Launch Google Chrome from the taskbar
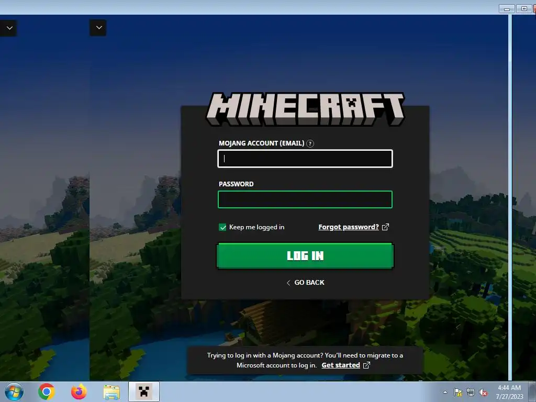Screen dimensions: 536x402 (x=47, y=392)
